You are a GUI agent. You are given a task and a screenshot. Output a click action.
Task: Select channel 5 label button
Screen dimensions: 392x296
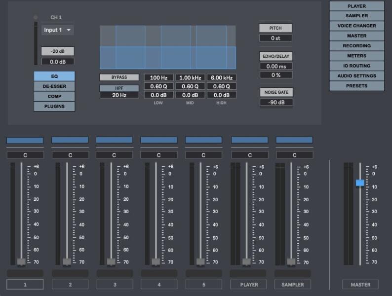coord(204,284)
